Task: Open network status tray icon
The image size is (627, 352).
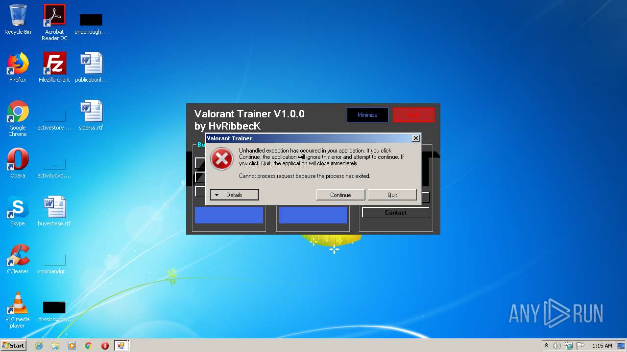Action: tap(569, 346)
